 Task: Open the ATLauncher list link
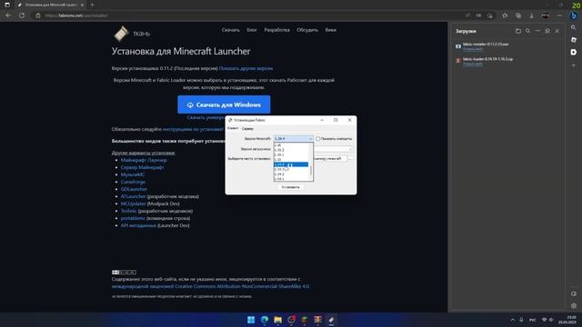click(x=133, y=196)
